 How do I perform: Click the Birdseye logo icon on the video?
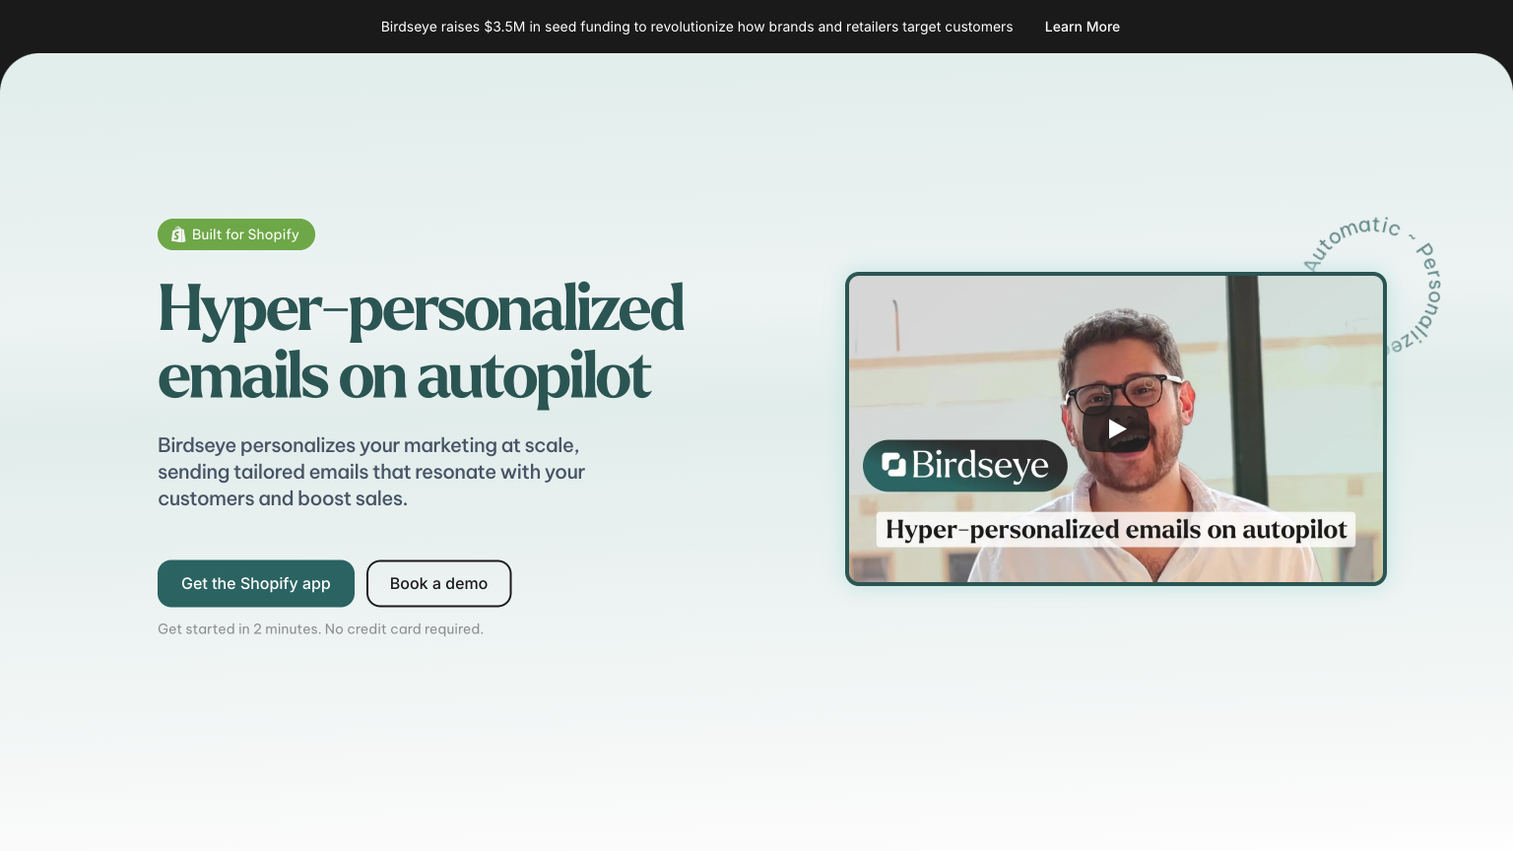click(893, 465)
